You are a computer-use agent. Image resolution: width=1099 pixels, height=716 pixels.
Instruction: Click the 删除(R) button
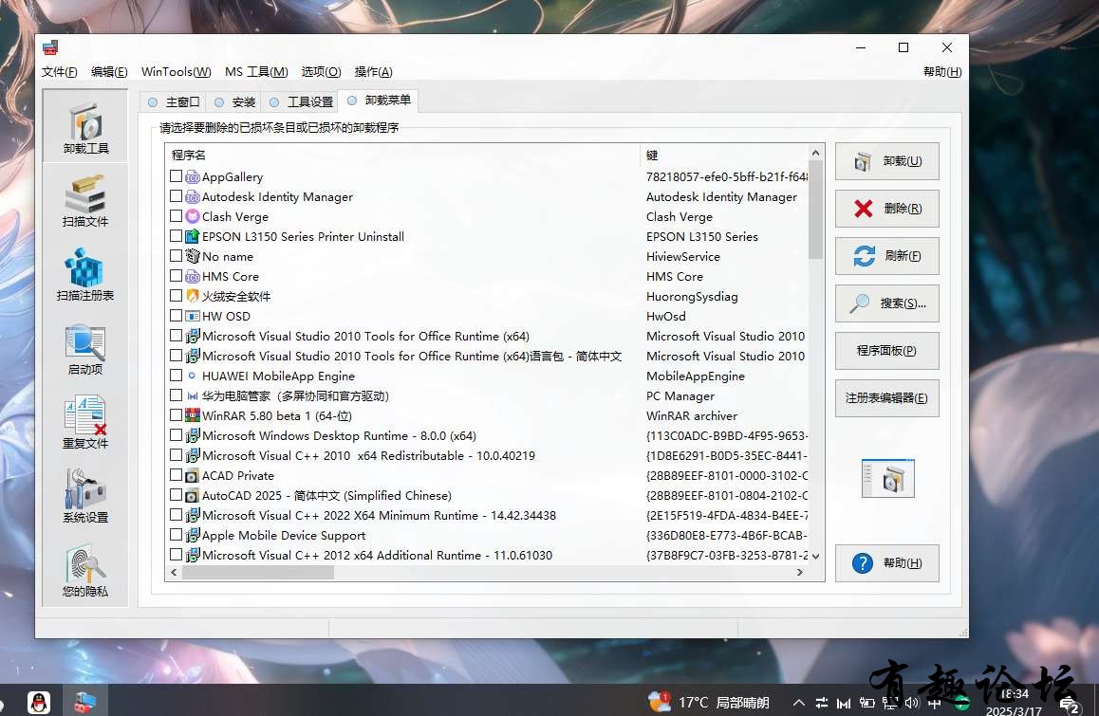click(x=886, y=208)
